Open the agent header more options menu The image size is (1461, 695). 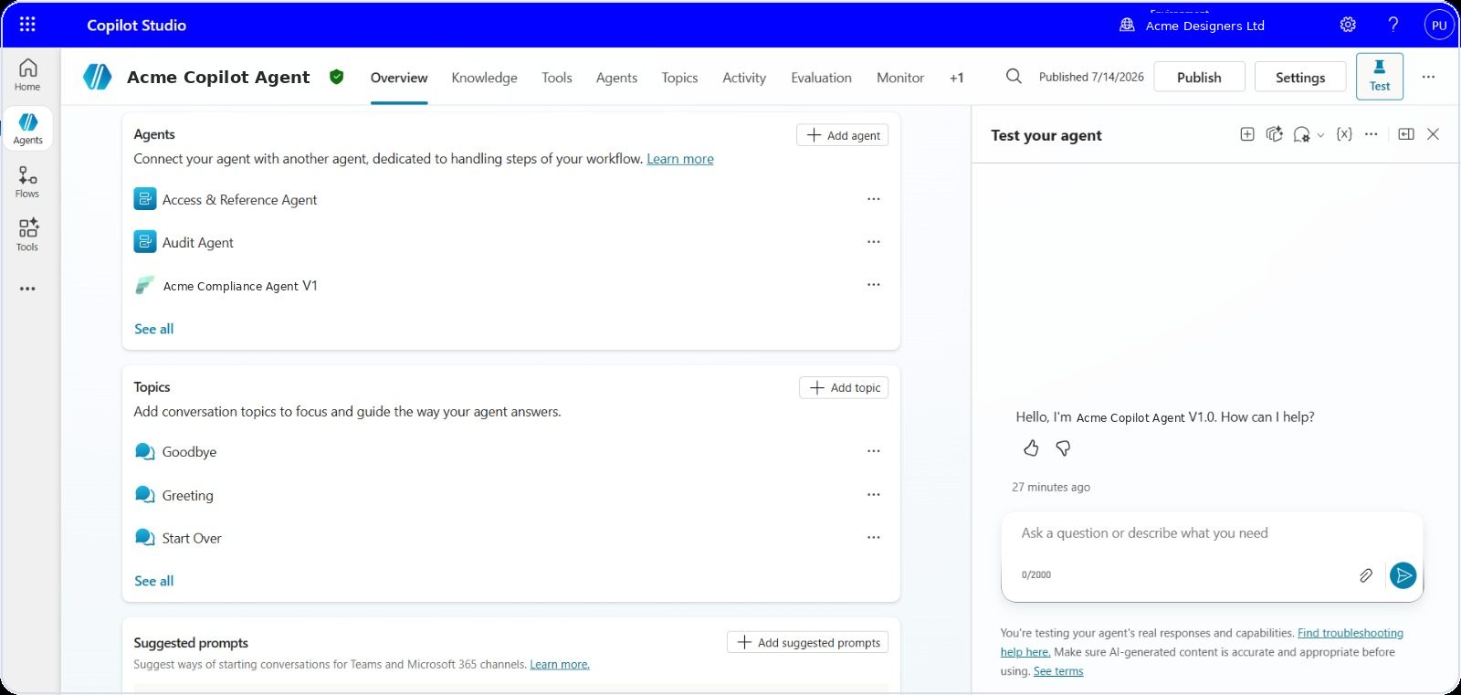pyautogui.click(x=1428, y=77)
